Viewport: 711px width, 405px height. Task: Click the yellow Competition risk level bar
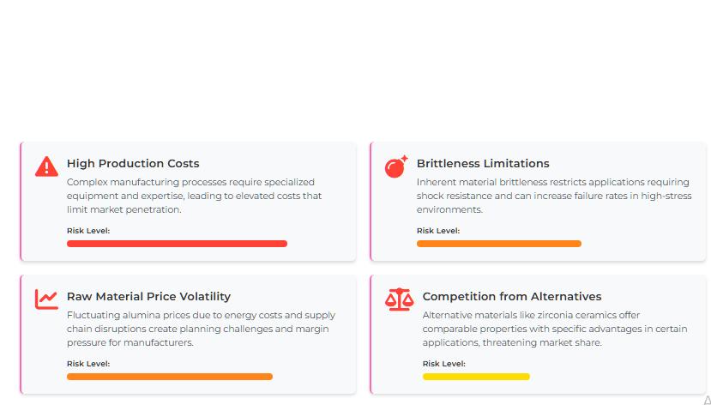(x=475, y=377)
